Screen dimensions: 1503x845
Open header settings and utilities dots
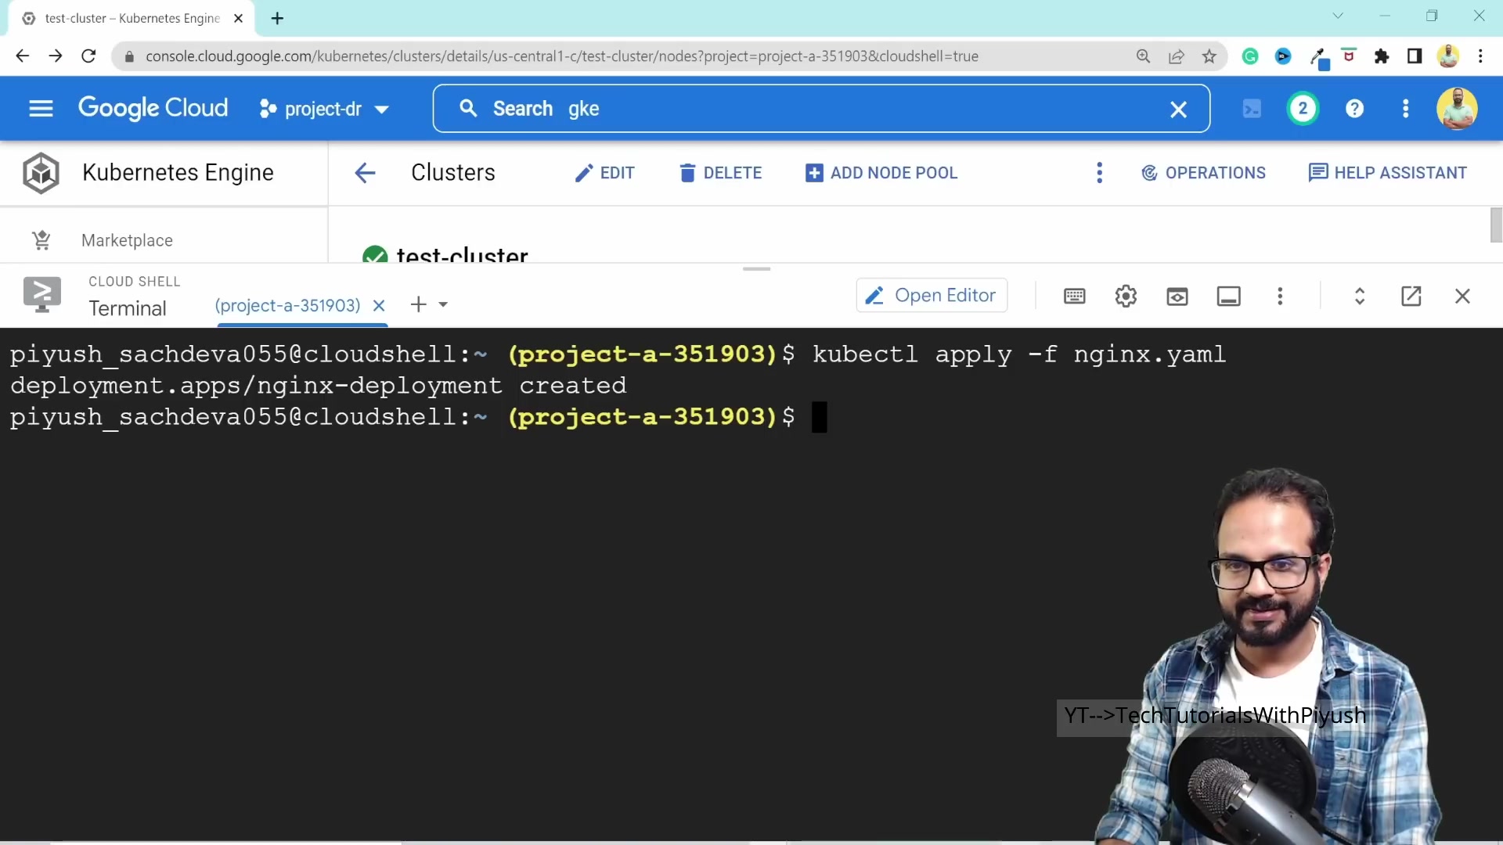(1405, 109)
